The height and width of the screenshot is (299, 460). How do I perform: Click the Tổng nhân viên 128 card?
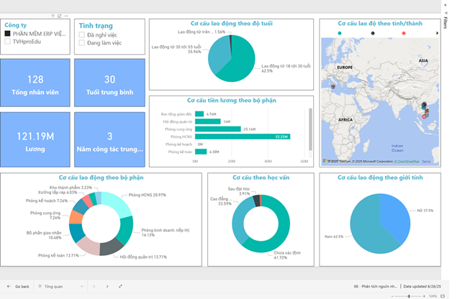(x=34, y=86)
